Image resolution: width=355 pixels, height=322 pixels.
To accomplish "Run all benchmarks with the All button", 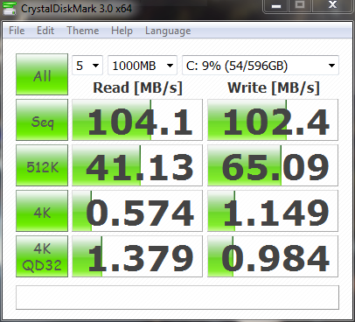I will pyautogui.click(x=42, y=74).
